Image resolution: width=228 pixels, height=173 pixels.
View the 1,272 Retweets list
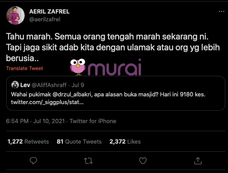tap(28, 142)
